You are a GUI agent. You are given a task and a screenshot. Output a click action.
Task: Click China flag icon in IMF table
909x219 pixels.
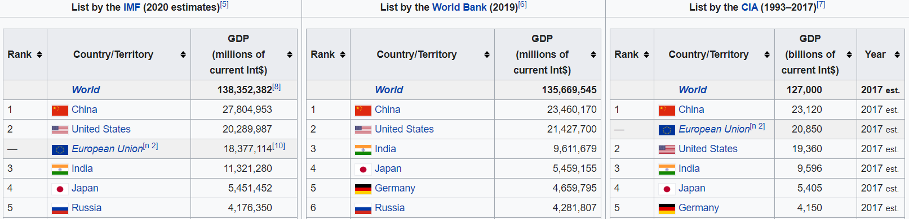point(60,110)
